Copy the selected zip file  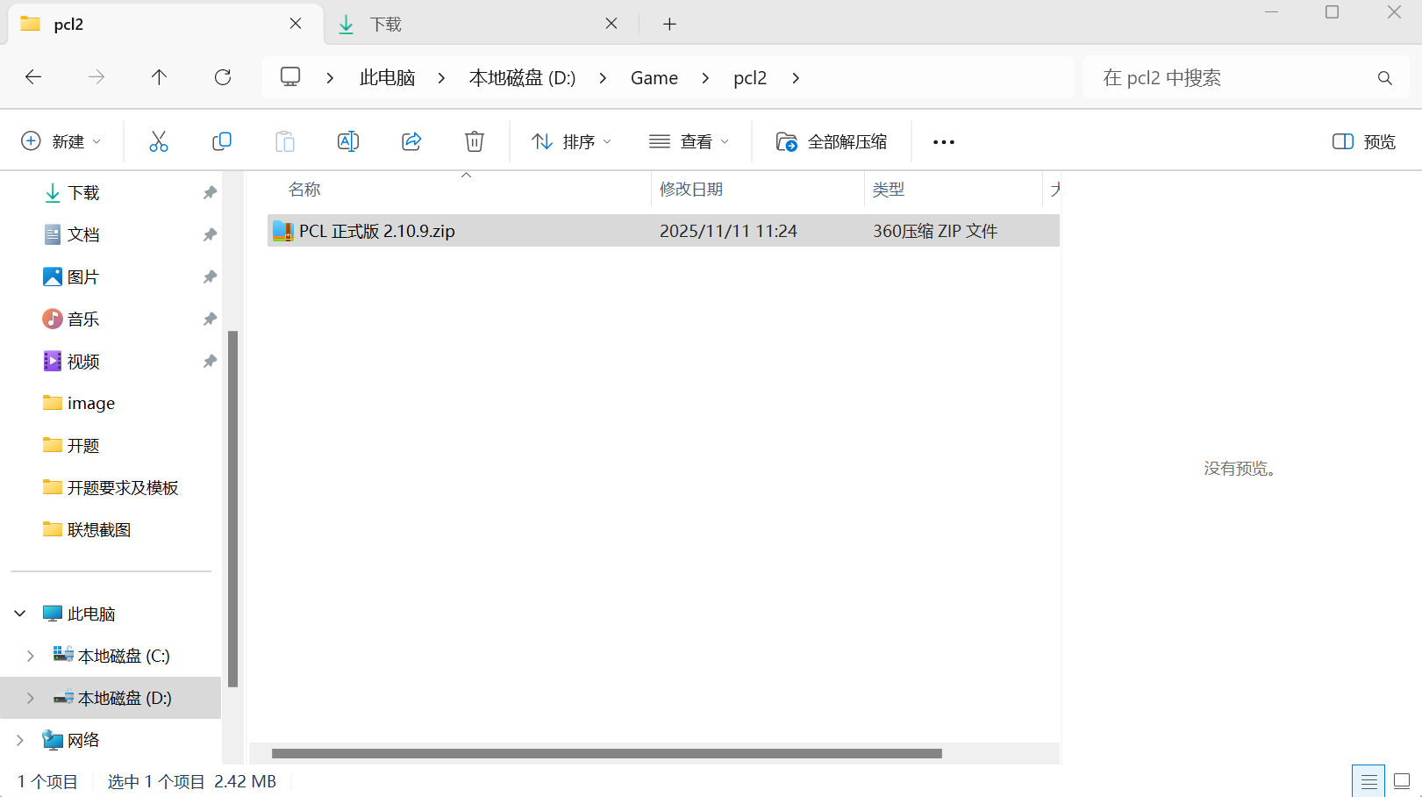click(x=222, y=140)
